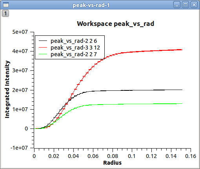Click the 0.1 x-axis tick label
200x169 pixels.
pyautogui.click(x=132, y=156)
